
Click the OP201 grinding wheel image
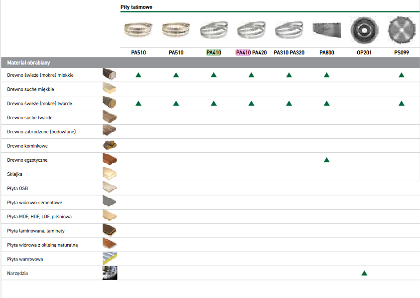364,29
